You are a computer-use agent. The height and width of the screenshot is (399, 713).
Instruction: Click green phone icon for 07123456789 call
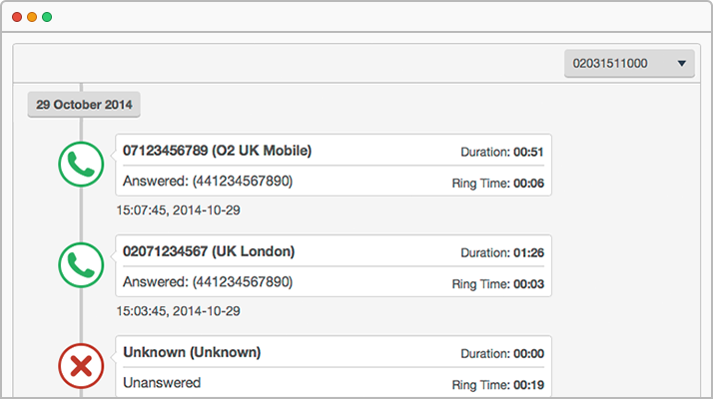[x=81, y=164]
